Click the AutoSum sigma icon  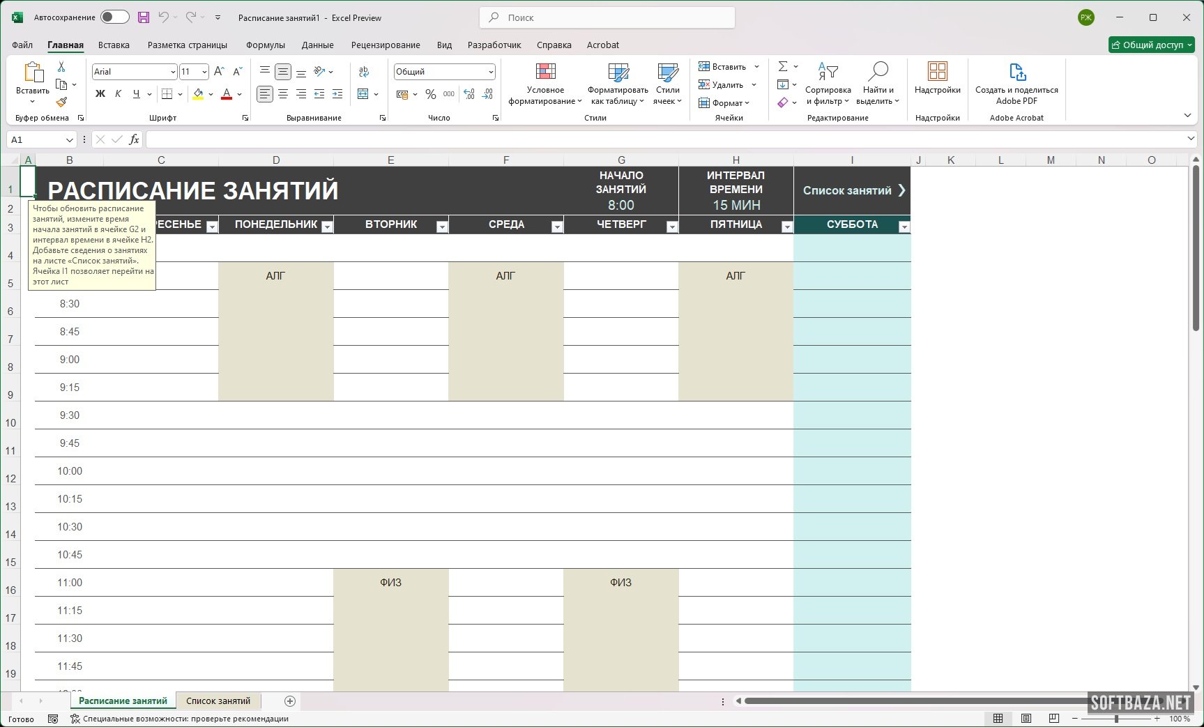click(x=783, y=66)
